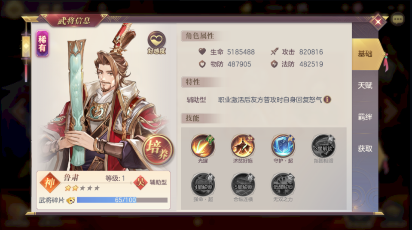The height and width of the screenshot is (230, 412).
Task: Open the locked 合纵连横 skill icon
Action: (243, 184)
